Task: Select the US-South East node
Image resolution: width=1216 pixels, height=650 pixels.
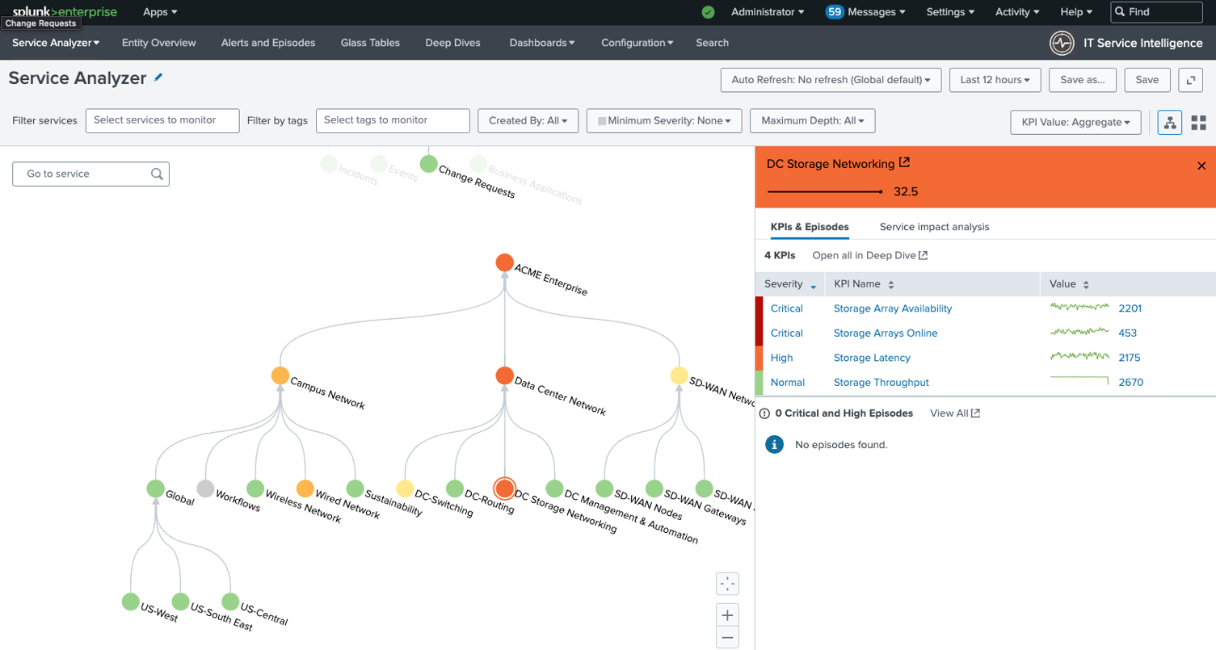Action: [x=180, y=602]
